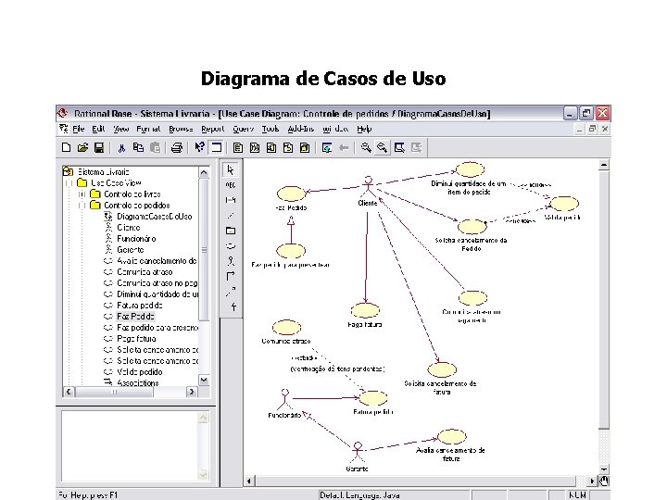Select the Dependency dashed-arrow tool
The image size is (667, 500).
pyautogui.click(x=231, y=292)
